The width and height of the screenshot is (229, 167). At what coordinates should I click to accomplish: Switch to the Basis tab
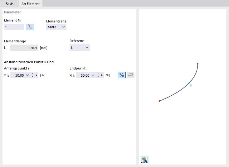click(9, 4)
